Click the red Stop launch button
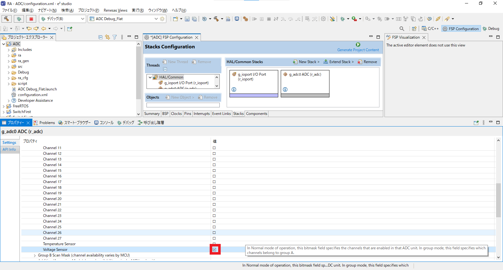The height and width of the screenshot is (270, 503). click(31, 19)
